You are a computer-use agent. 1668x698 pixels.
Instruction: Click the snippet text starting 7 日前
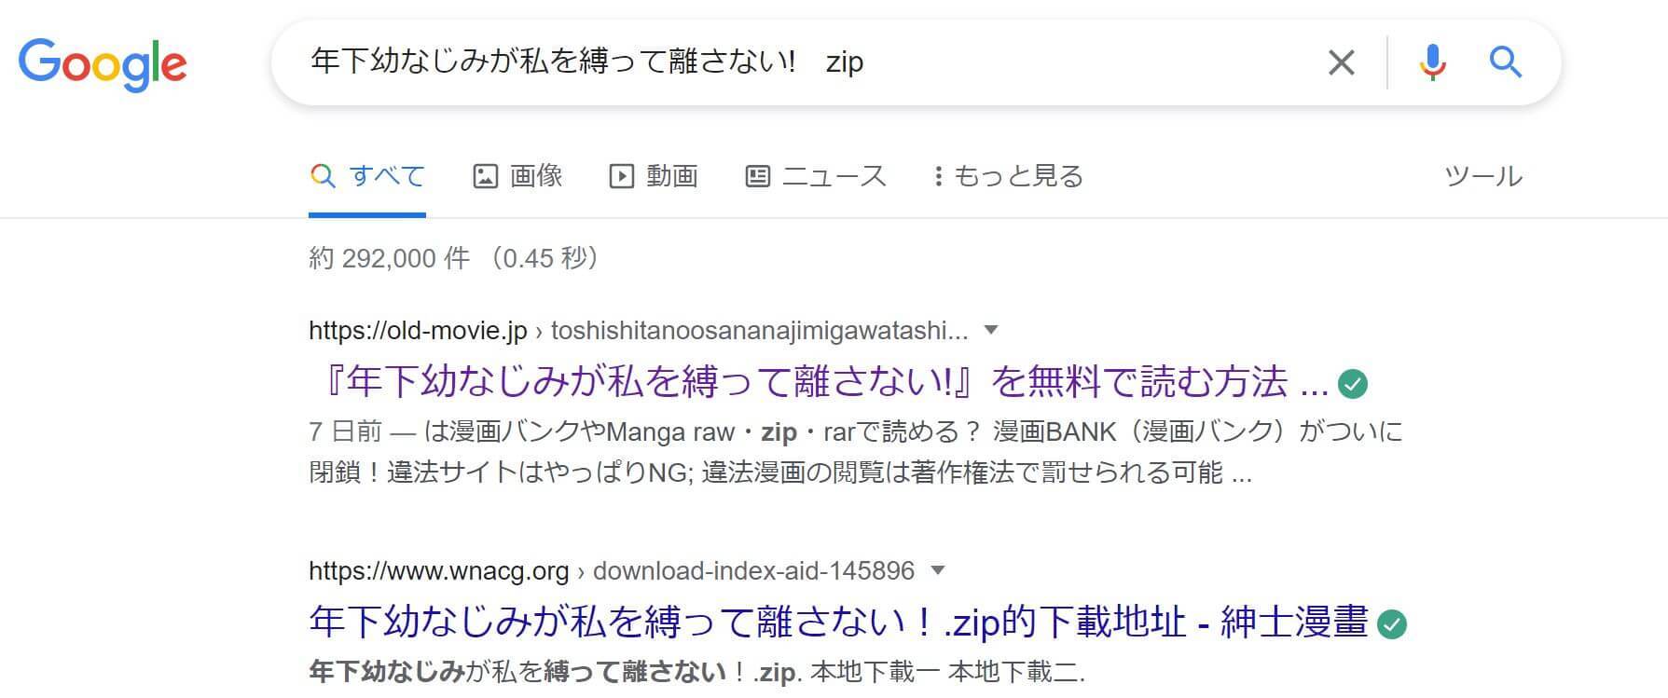(x=856, y=452)
